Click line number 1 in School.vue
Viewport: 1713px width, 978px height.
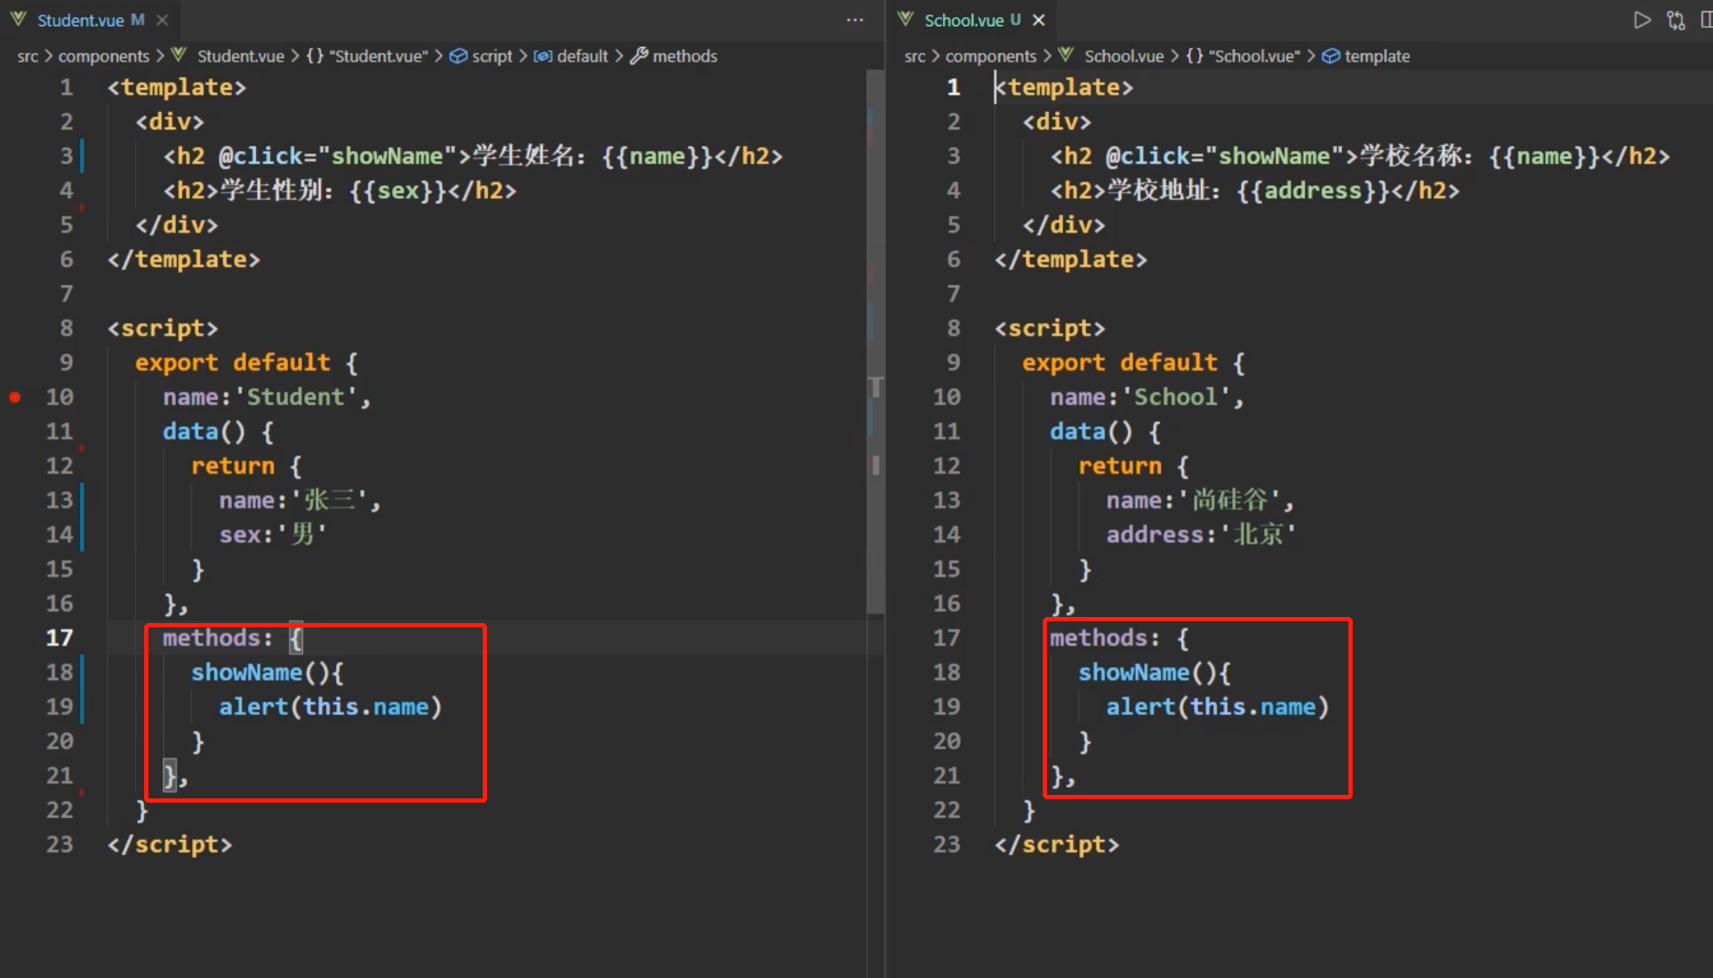(953, 88)
